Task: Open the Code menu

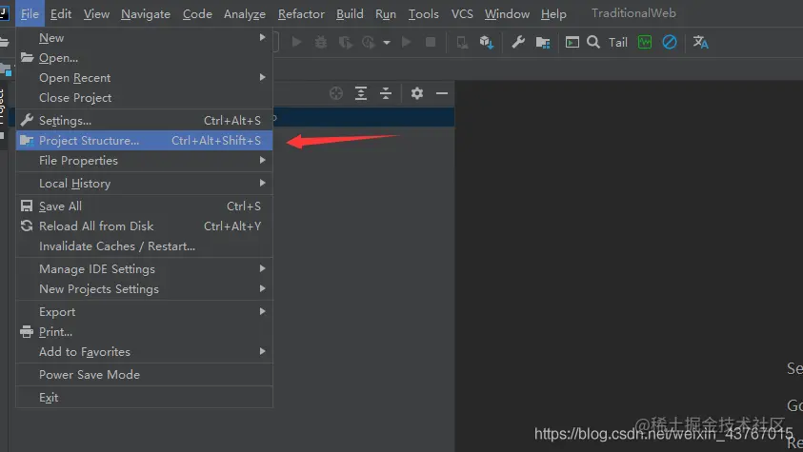Action: (197, 14)
